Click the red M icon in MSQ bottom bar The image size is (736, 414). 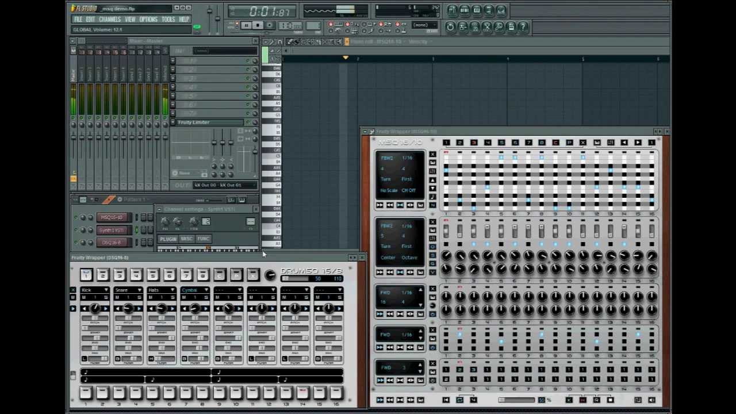pos(582,400)
